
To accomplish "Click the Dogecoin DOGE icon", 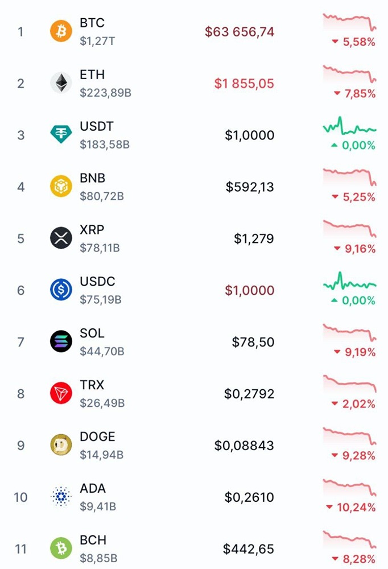I will (x=61, y=446).
